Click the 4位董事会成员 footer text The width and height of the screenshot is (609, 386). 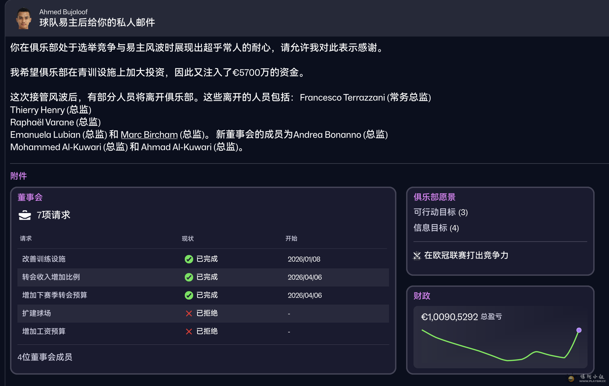(45, 357)
